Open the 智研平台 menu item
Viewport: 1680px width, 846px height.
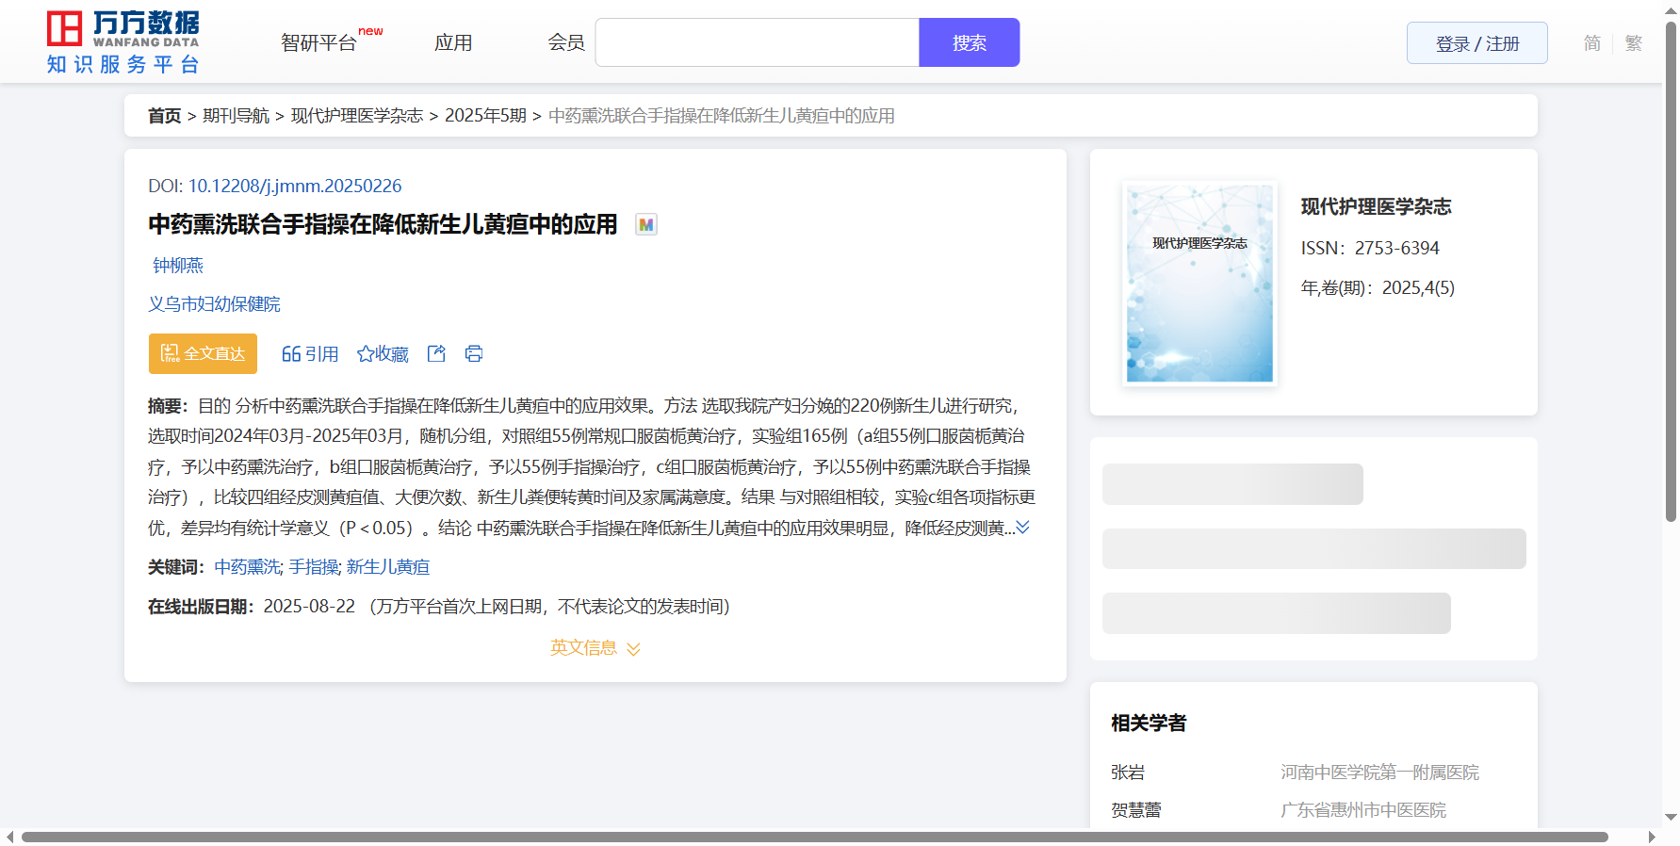319,43
